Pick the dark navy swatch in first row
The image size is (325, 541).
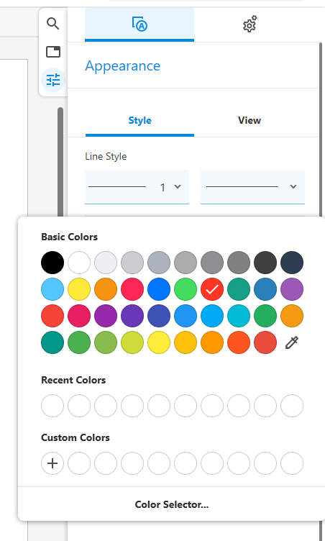tap(292, 263)
